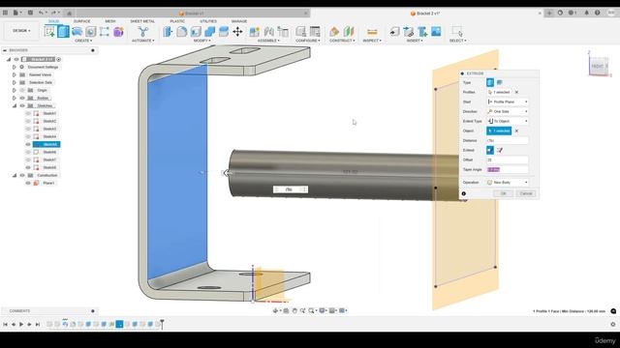Toggle visibility of Sketch3
The width and height of the screenshot is (620, 348).
(x=28, y=129)
